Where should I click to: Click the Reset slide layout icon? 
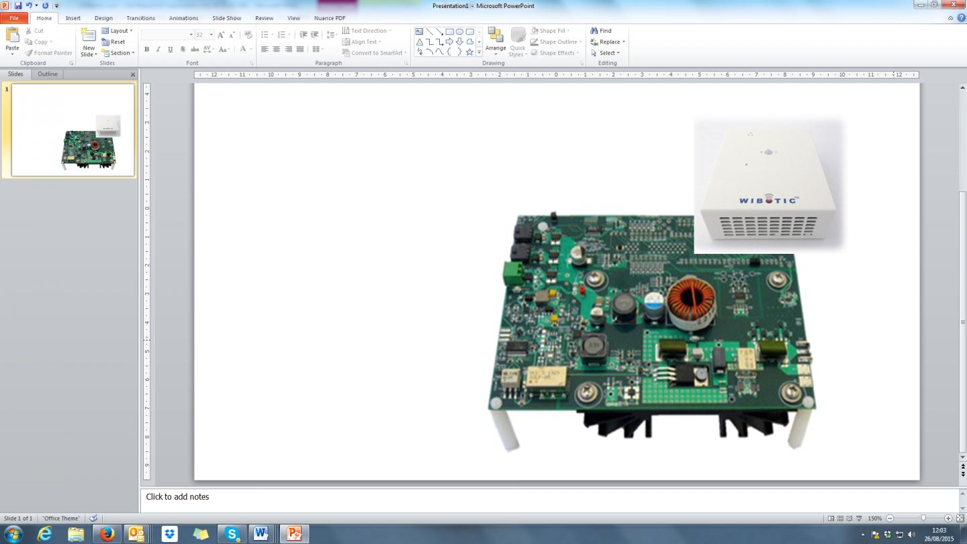coord(105,42)
